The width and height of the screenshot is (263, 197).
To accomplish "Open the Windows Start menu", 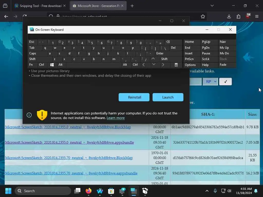I will tap(8, 191).
